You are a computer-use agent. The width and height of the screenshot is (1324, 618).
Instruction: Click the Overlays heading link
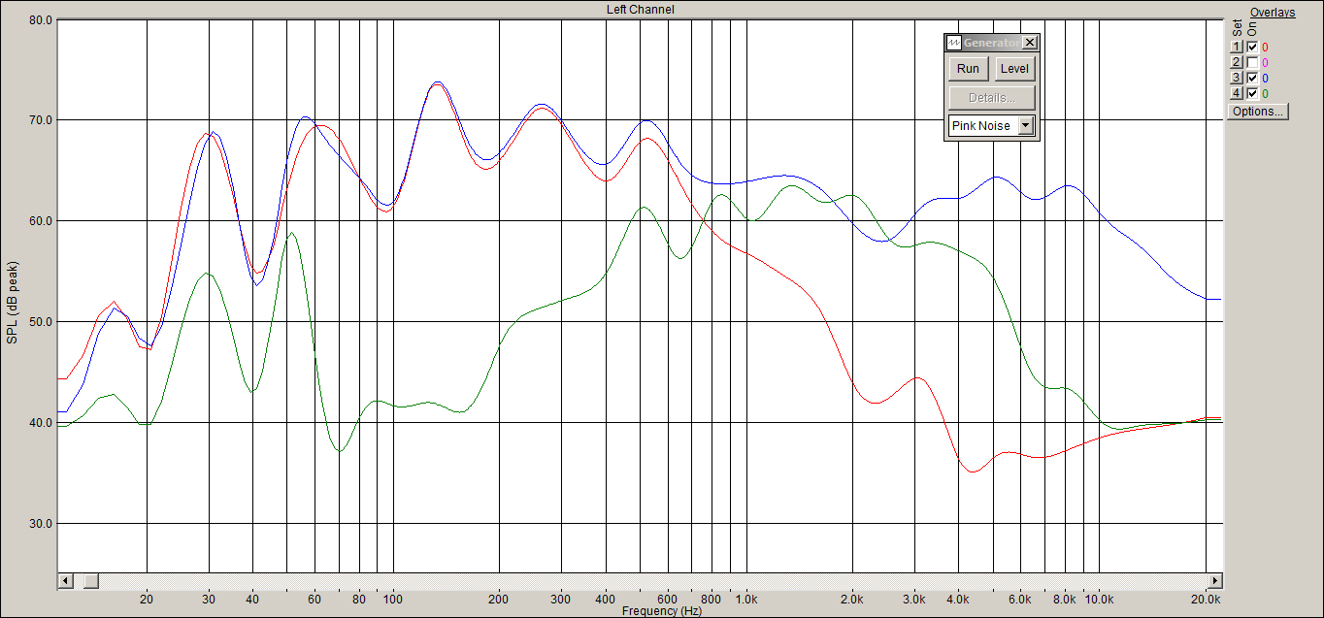(1273, 13)
